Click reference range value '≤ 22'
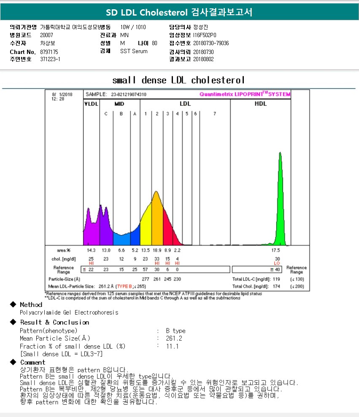This screenshot has width=359, height=417. pos(88,269)
